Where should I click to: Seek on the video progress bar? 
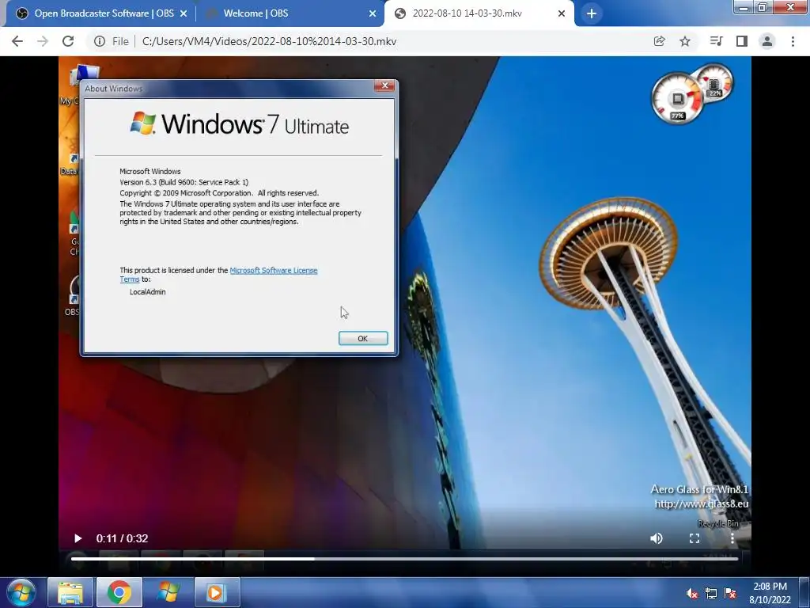click(404, 558)
